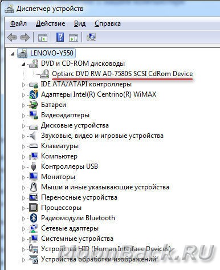Expand Системные устройства arrow
Screen dimensions: 220x270
tap(23, 239)
